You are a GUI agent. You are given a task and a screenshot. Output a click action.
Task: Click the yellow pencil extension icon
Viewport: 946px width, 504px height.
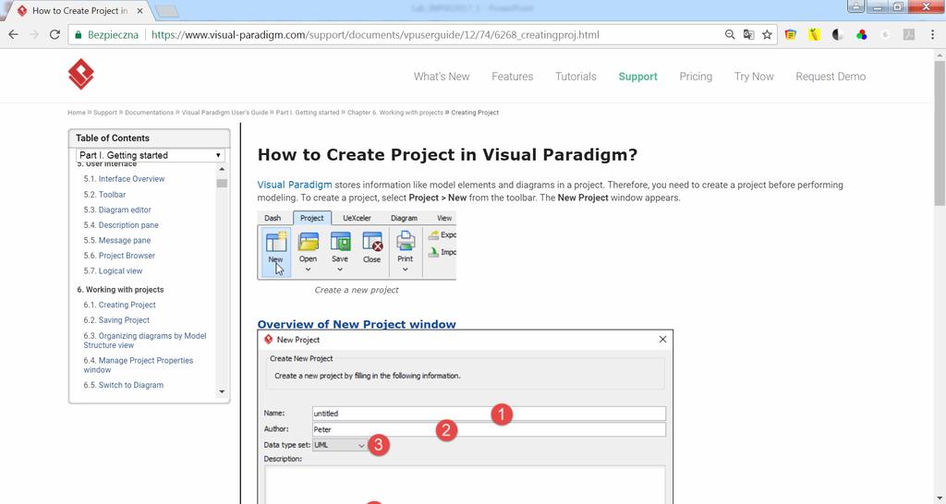(814, 35)
